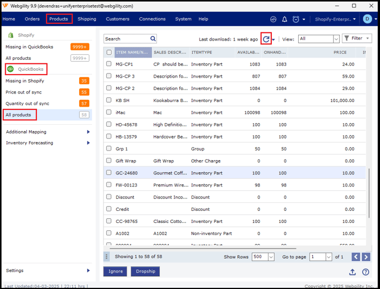Tick the checkbox for MG-CP1 item

pos(109,64)
